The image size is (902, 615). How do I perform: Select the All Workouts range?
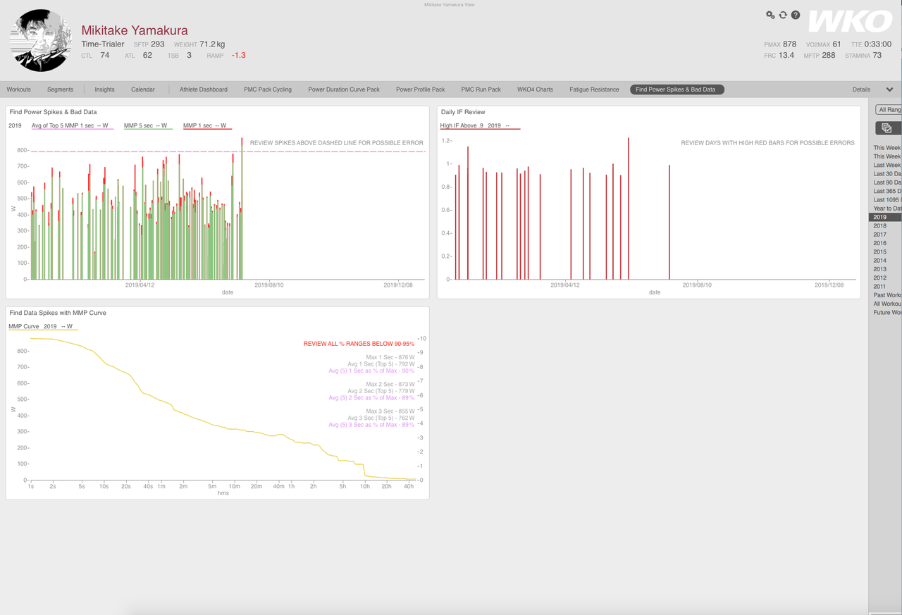click(x=887, y=304)
